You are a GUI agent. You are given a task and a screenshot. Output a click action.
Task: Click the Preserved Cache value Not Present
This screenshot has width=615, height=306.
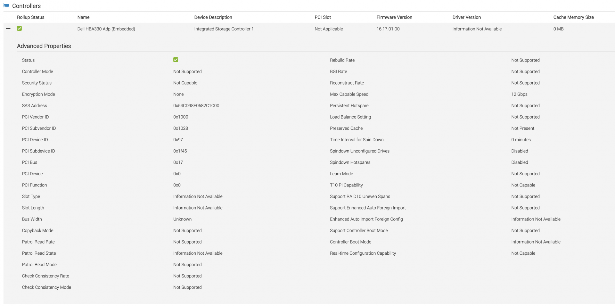pos(523,128)
